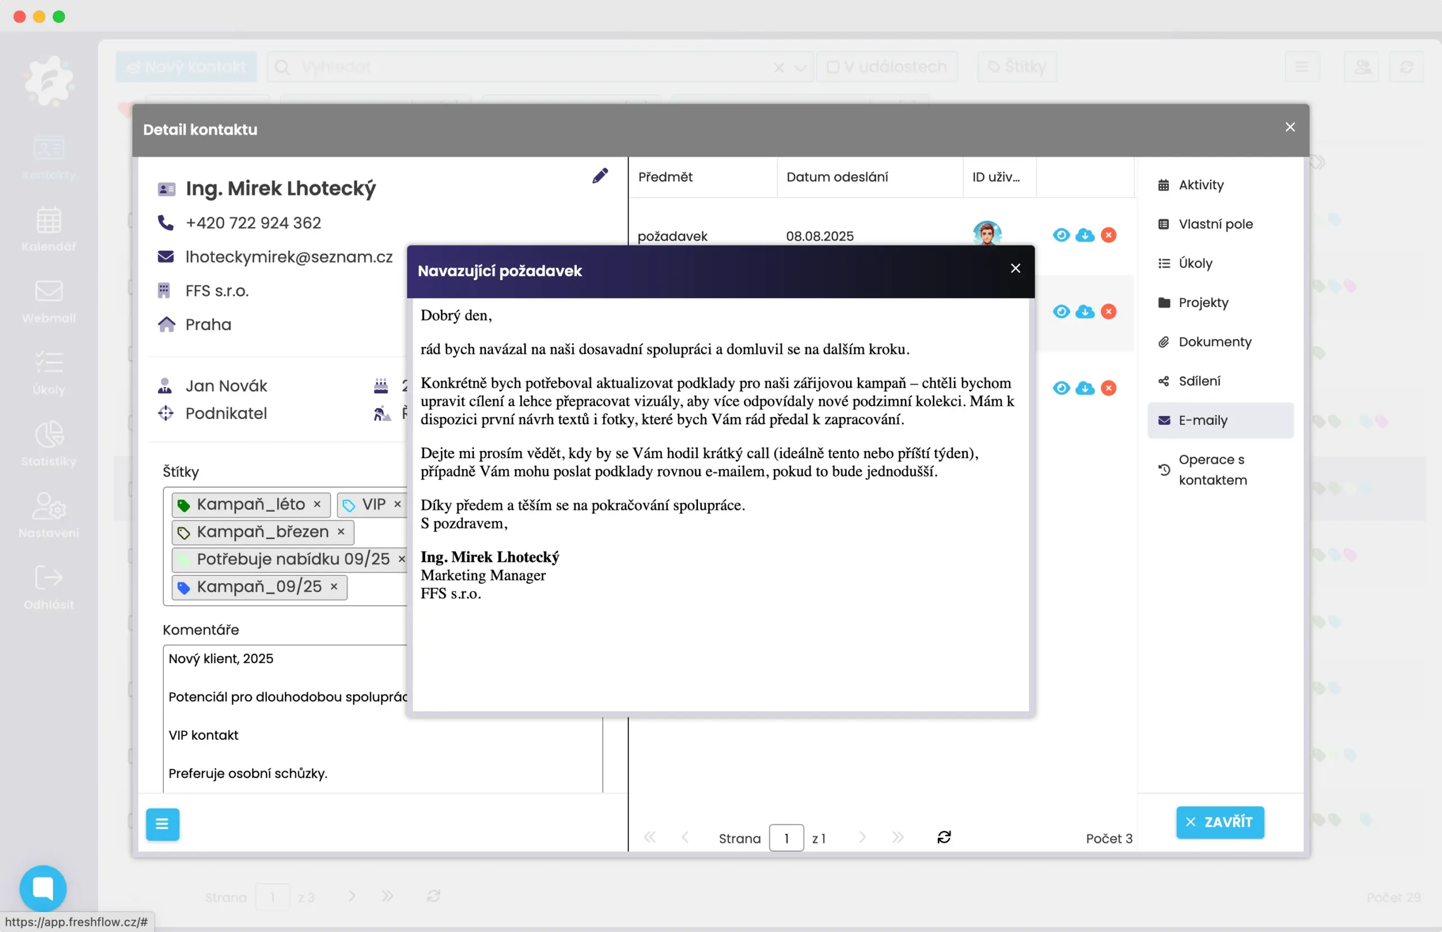Remove the Kampaň_léto tag
This screenshot has width=1442, height=932.
317,504
